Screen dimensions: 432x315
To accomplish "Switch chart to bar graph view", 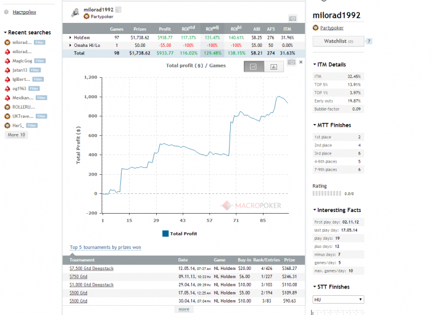I will 273,67.
